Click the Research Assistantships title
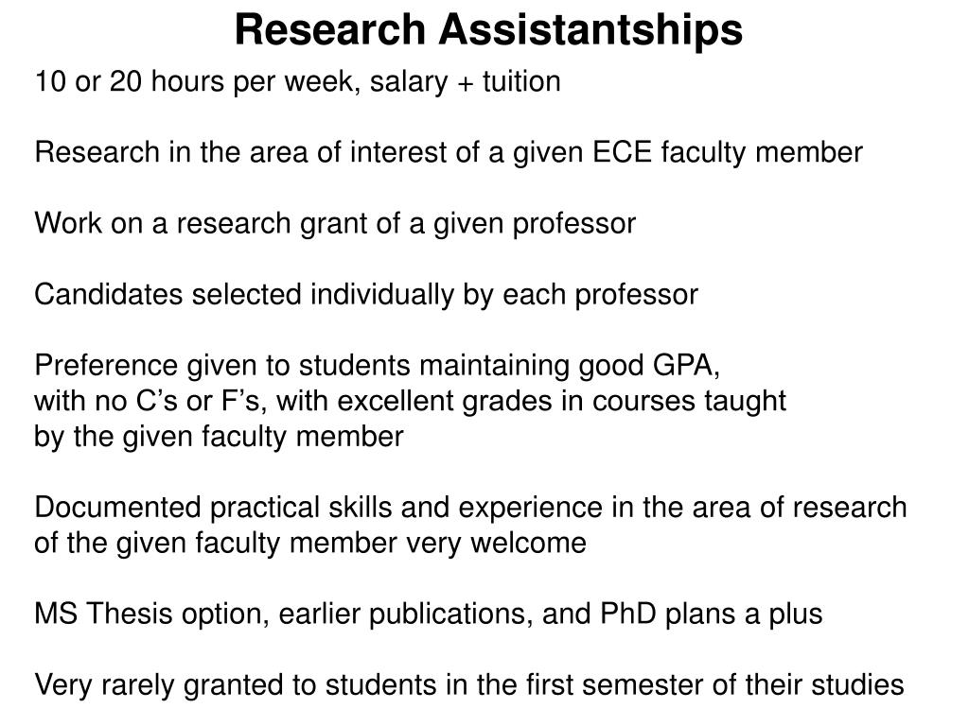 tap(488, 31)
